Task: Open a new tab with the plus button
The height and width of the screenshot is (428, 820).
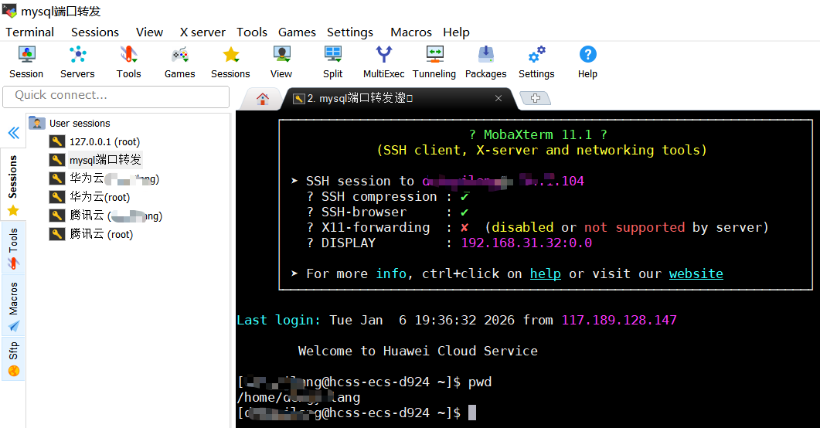Action: pyautogui.click(x=535, y=97)
